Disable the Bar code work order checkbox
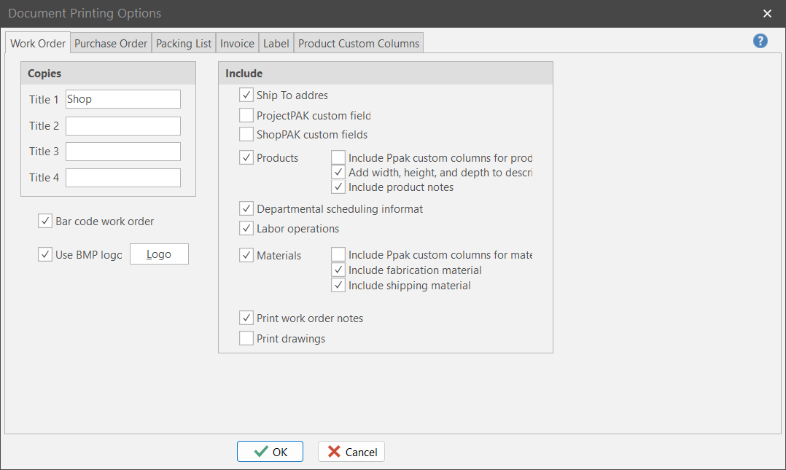Screen dimensions: 786x470 coord(45,222)
